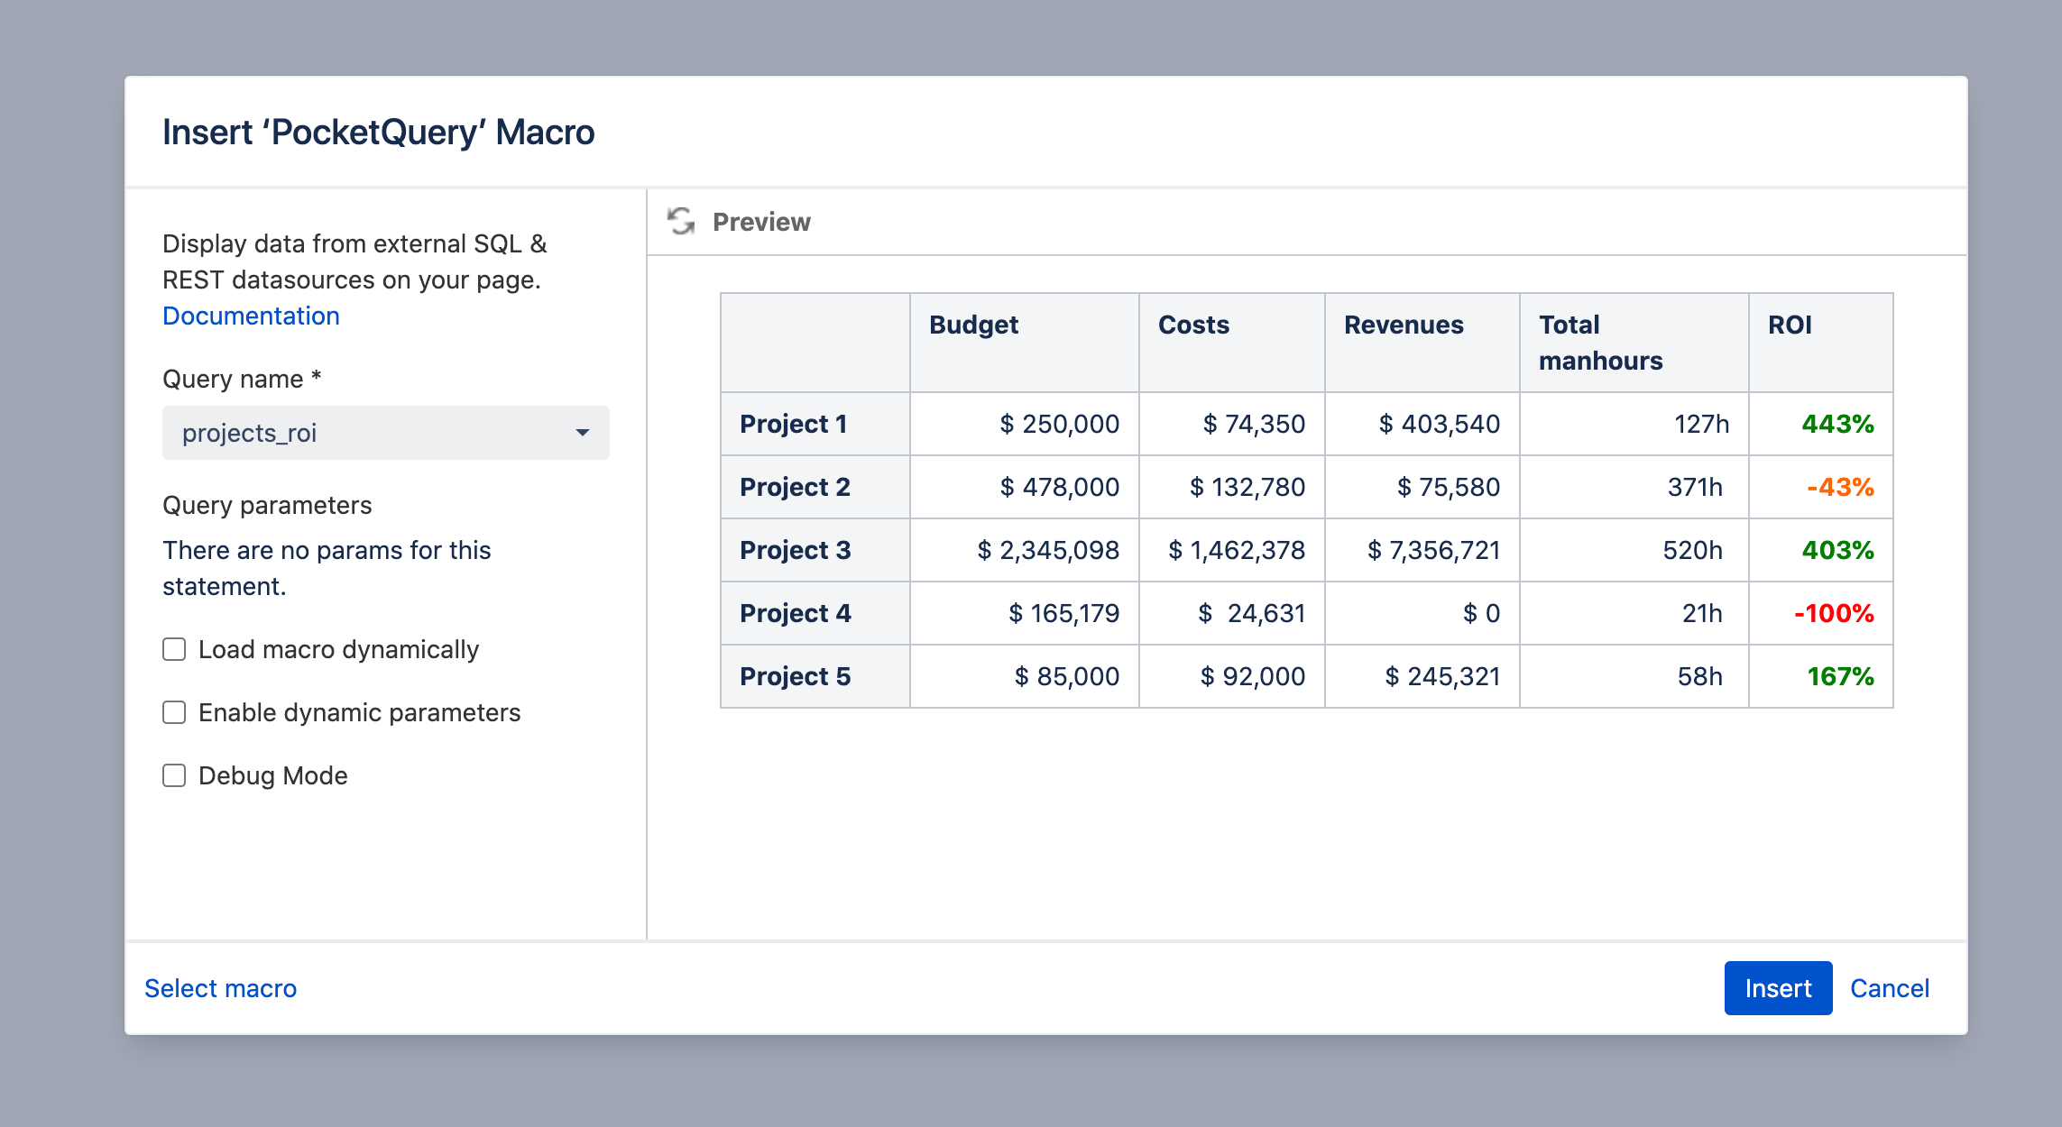Select the Query name combo box
This screenshot has width=2062, height=1127.
(385, 433)
